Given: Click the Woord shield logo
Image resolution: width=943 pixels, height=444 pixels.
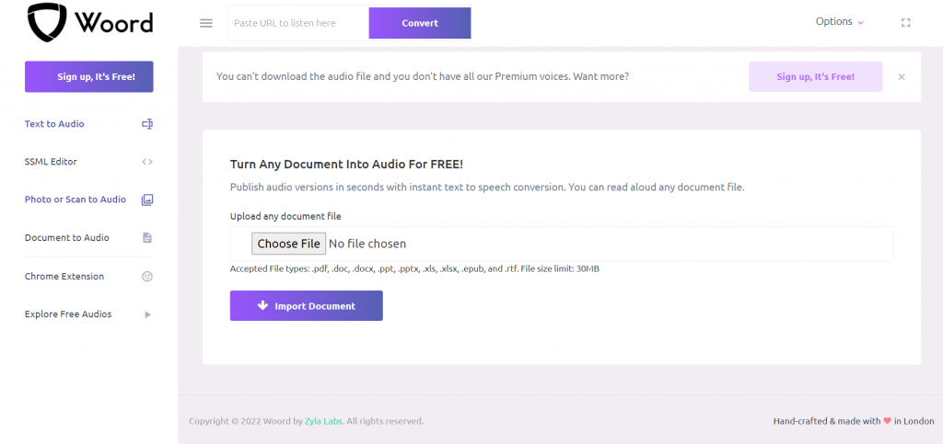Looking at the screenshot, I should point(48,22).
